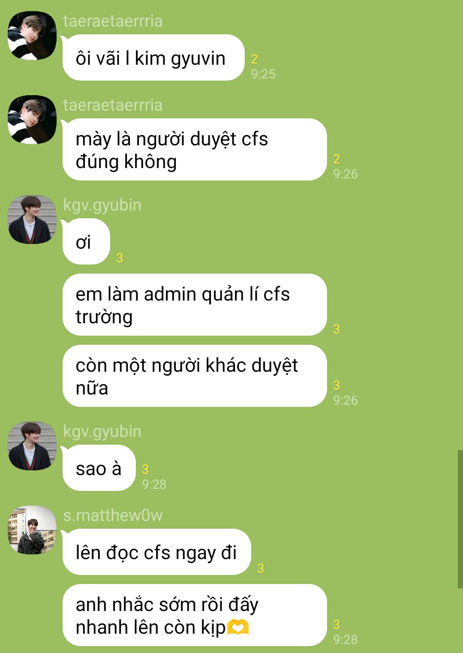Viewport: 463px width, 653px height.
Task: Click the username s.matthew0w
Action: [x=113, y=515]
